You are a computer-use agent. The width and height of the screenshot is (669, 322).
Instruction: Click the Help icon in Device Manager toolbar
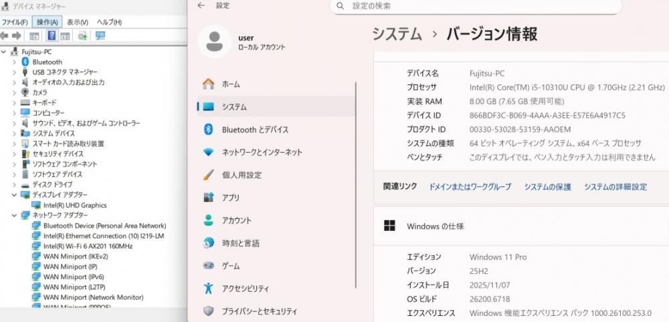52,35
